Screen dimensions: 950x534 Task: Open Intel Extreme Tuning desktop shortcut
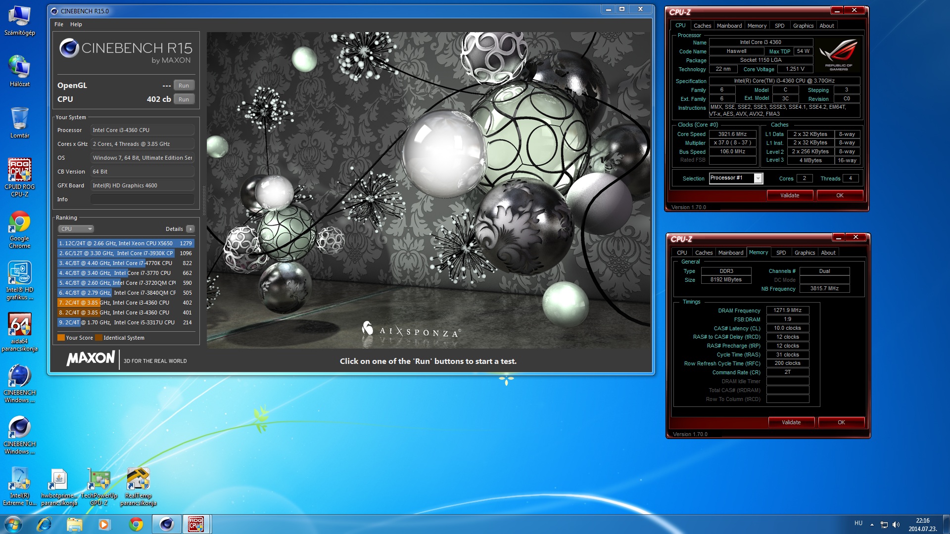(x=19, y=487)
